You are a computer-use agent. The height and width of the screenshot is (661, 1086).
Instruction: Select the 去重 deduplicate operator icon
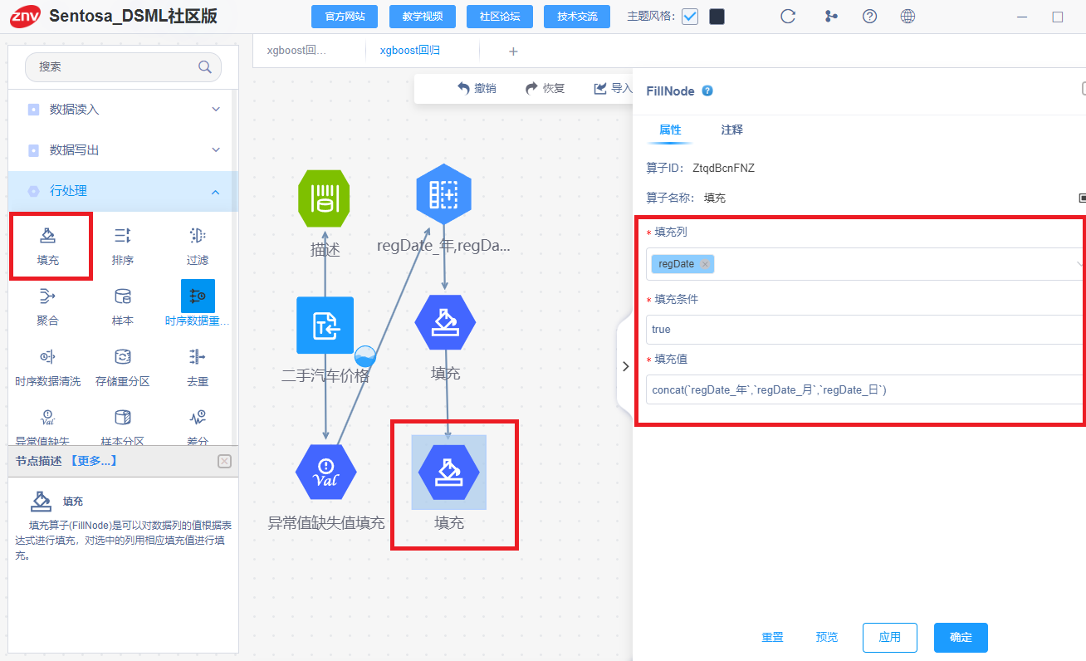point(198,357)
